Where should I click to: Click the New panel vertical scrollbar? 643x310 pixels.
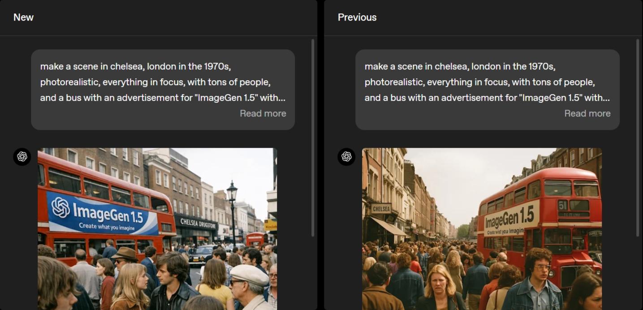313,138
